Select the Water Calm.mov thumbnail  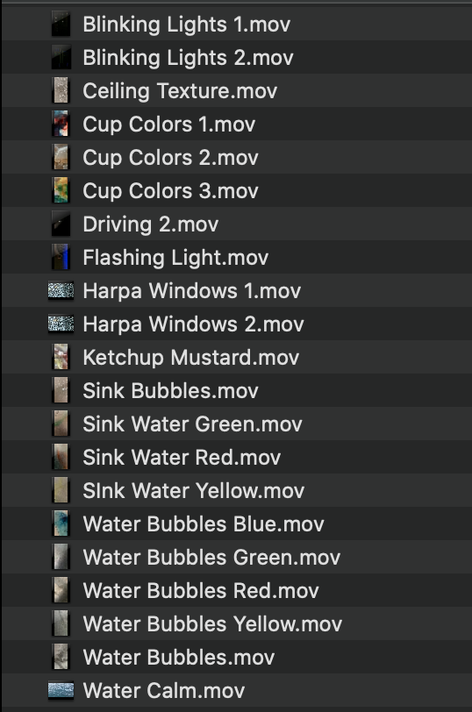(61, 690)
